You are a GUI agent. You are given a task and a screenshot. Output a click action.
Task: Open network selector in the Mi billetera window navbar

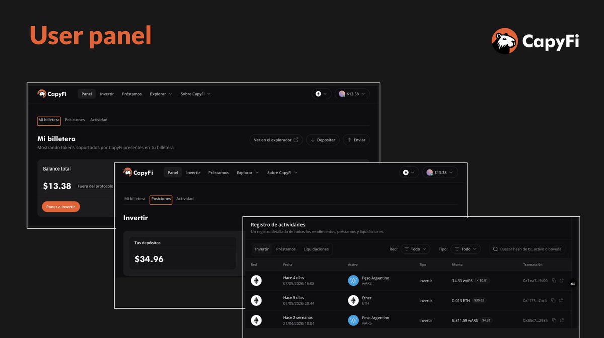321,94
